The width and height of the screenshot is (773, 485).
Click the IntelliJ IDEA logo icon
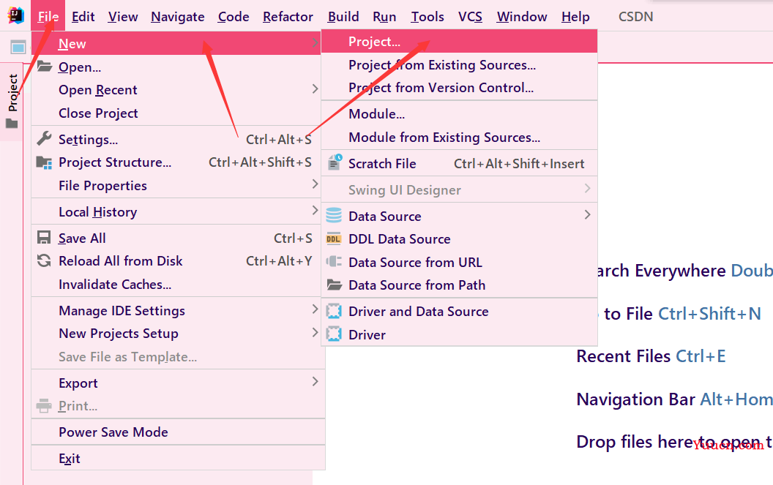pos(16,16)
